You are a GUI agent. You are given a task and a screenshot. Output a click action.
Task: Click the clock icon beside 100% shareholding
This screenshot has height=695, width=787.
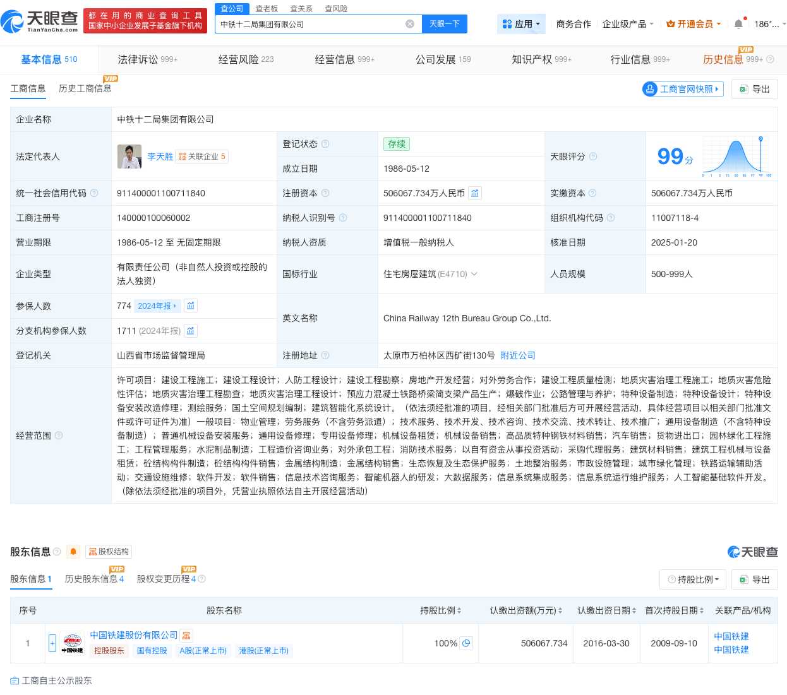[466, 643]
